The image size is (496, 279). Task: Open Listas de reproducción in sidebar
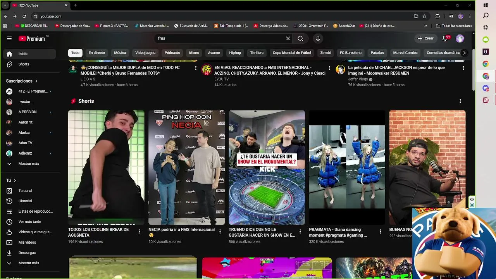30,211
